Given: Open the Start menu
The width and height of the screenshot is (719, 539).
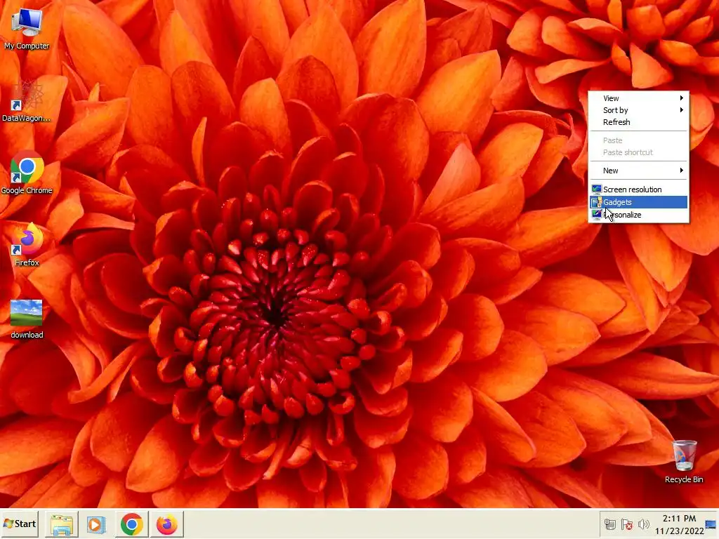Looking at the screenshot, I should [x=20, y=524].
